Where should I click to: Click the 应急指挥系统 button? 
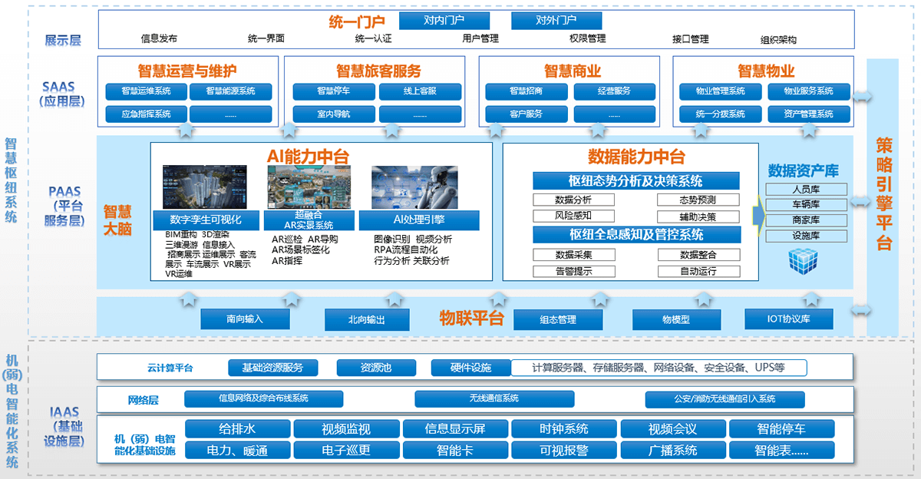(x=145, y=114)
